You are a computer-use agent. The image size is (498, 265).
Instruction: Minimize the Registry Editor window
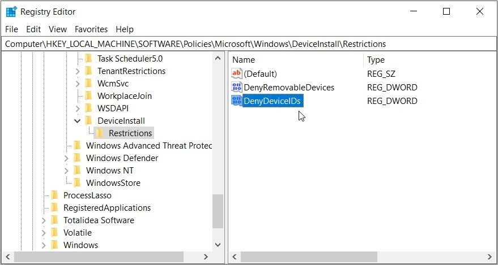click(x=413, y=11)
